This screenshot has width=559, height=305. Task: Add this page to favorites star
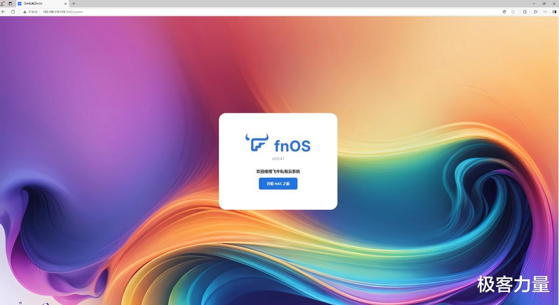(513, 12)
